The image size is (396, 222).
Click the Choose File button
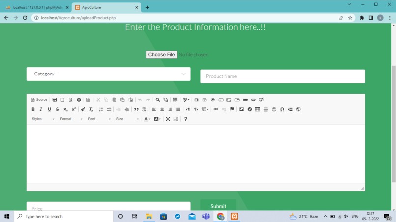point(162,55)
